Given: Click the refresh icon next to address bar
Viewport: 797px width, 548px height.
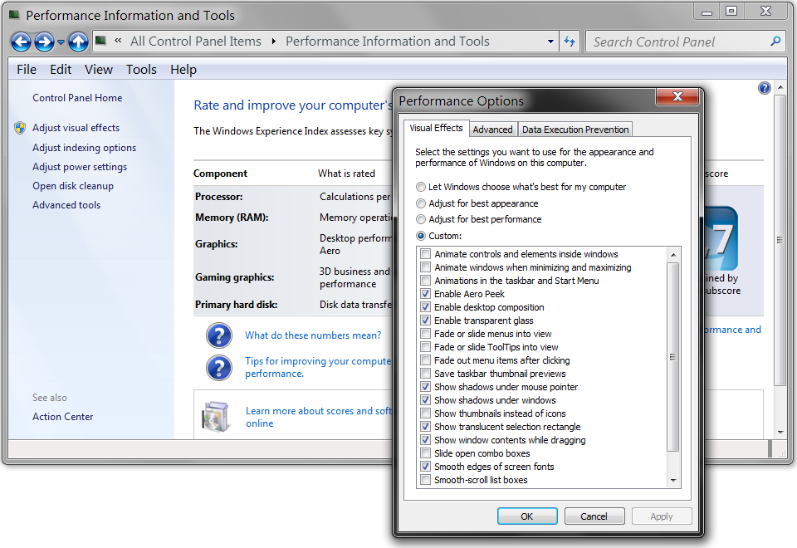Looking at the screenshot, I should [570, 42].
